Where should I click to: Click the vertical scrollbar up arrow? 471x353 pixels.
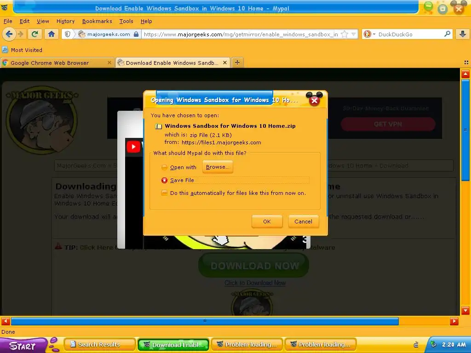(x=465, y=74)
